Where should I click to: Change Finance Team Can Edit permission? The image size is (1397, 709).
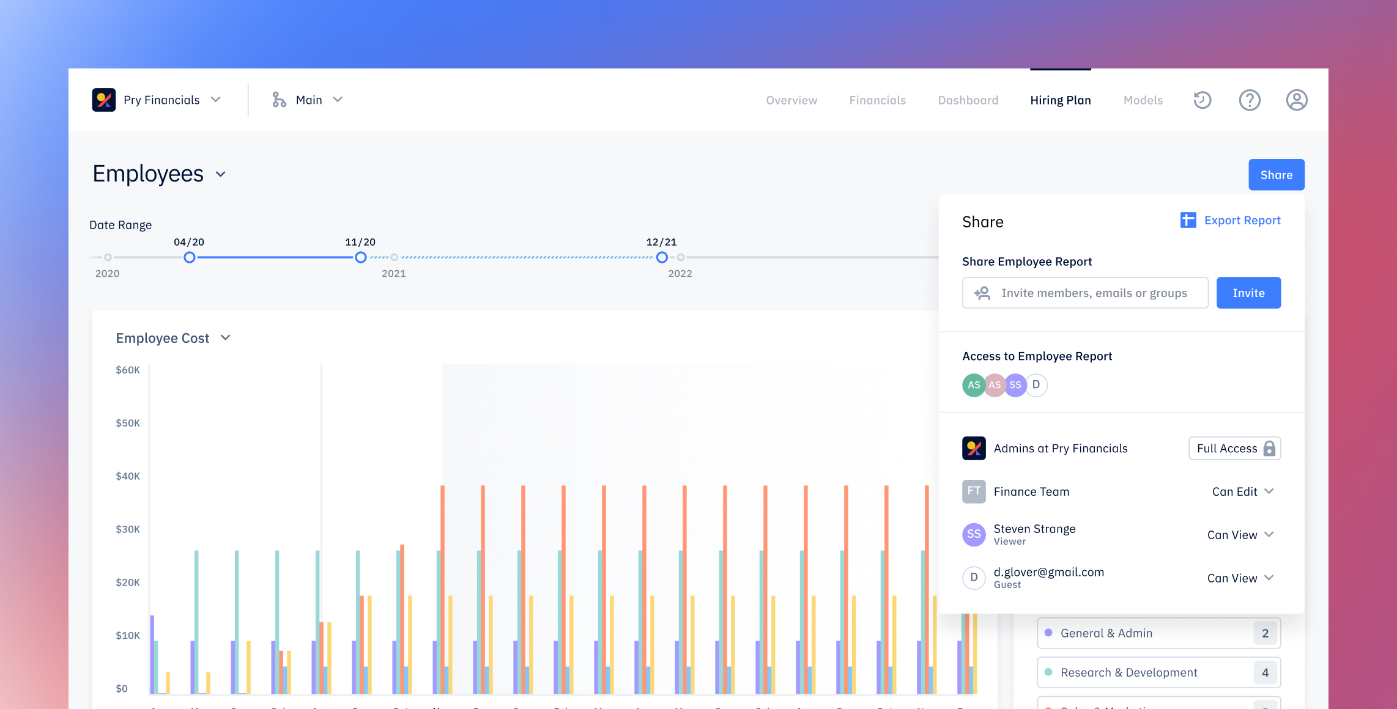click(x=1243, y=491)
